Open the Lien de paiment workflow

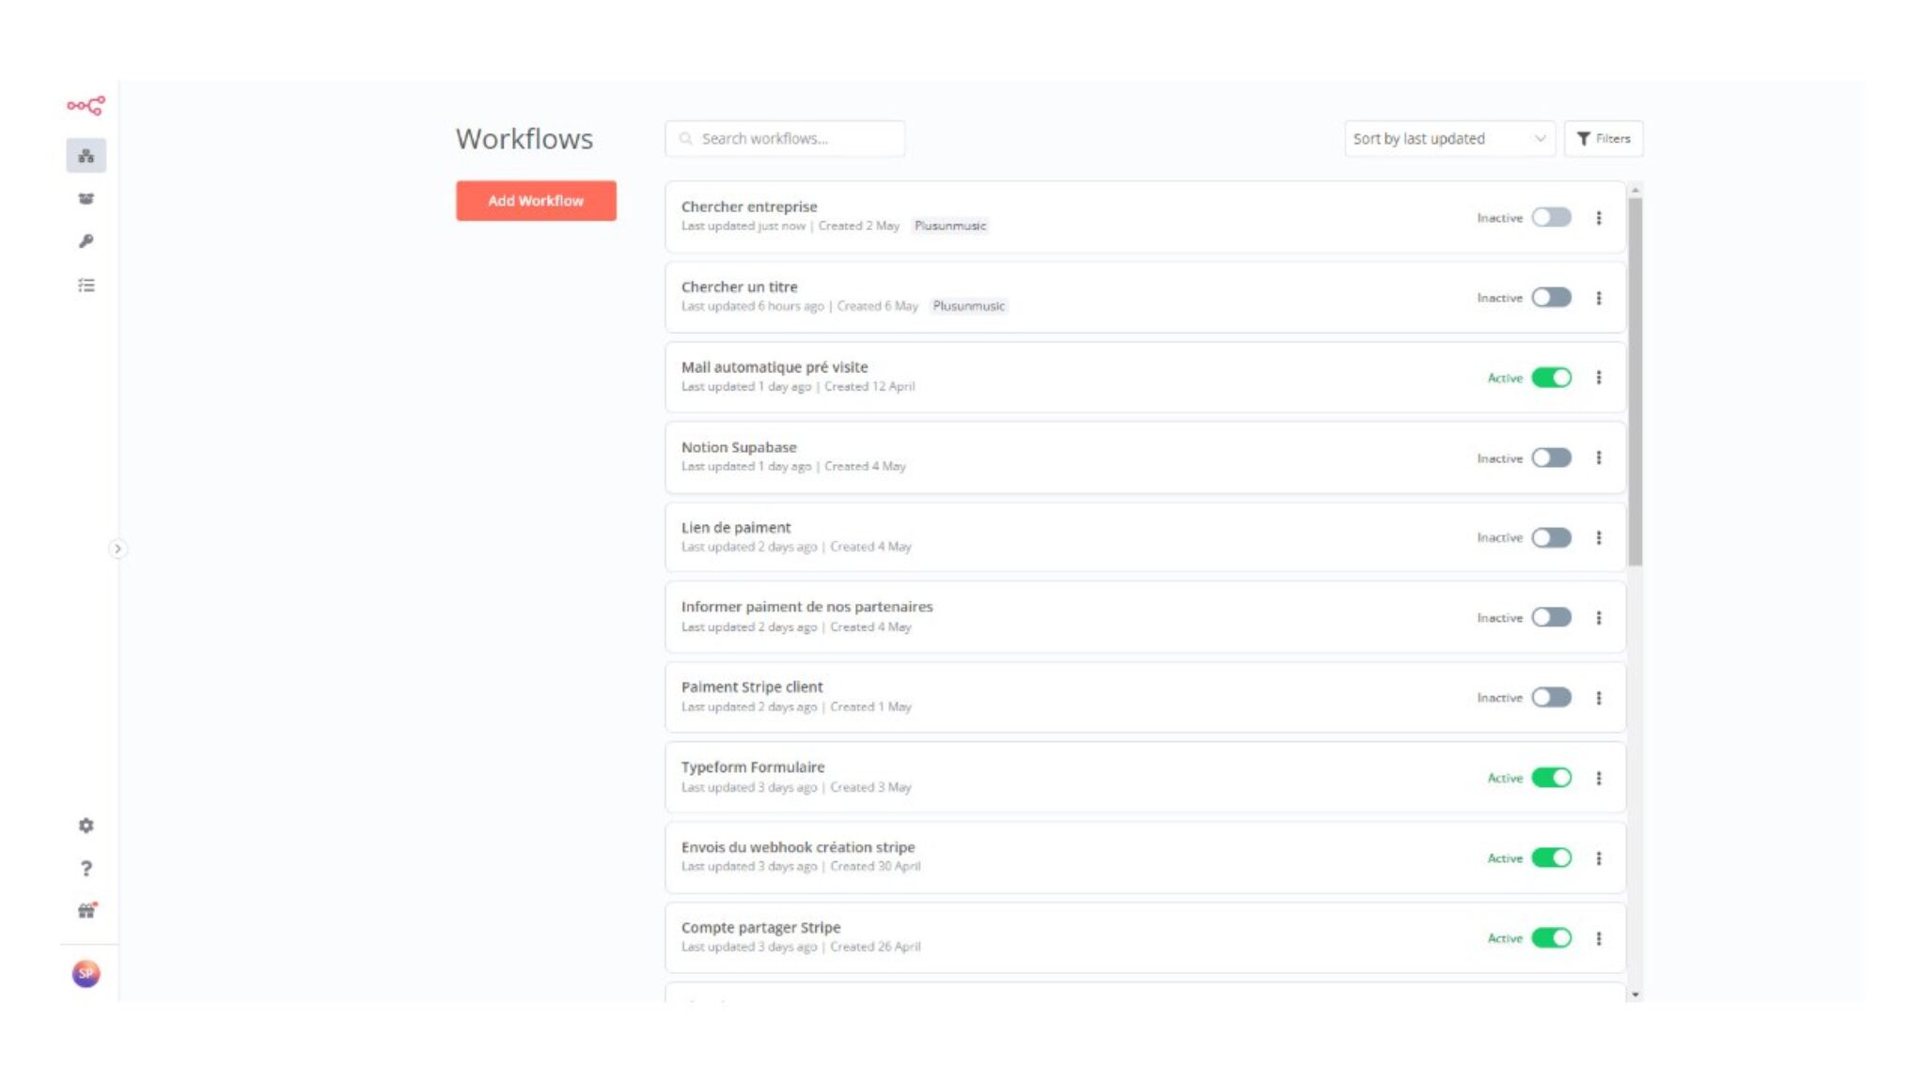[x=736, y=527]
